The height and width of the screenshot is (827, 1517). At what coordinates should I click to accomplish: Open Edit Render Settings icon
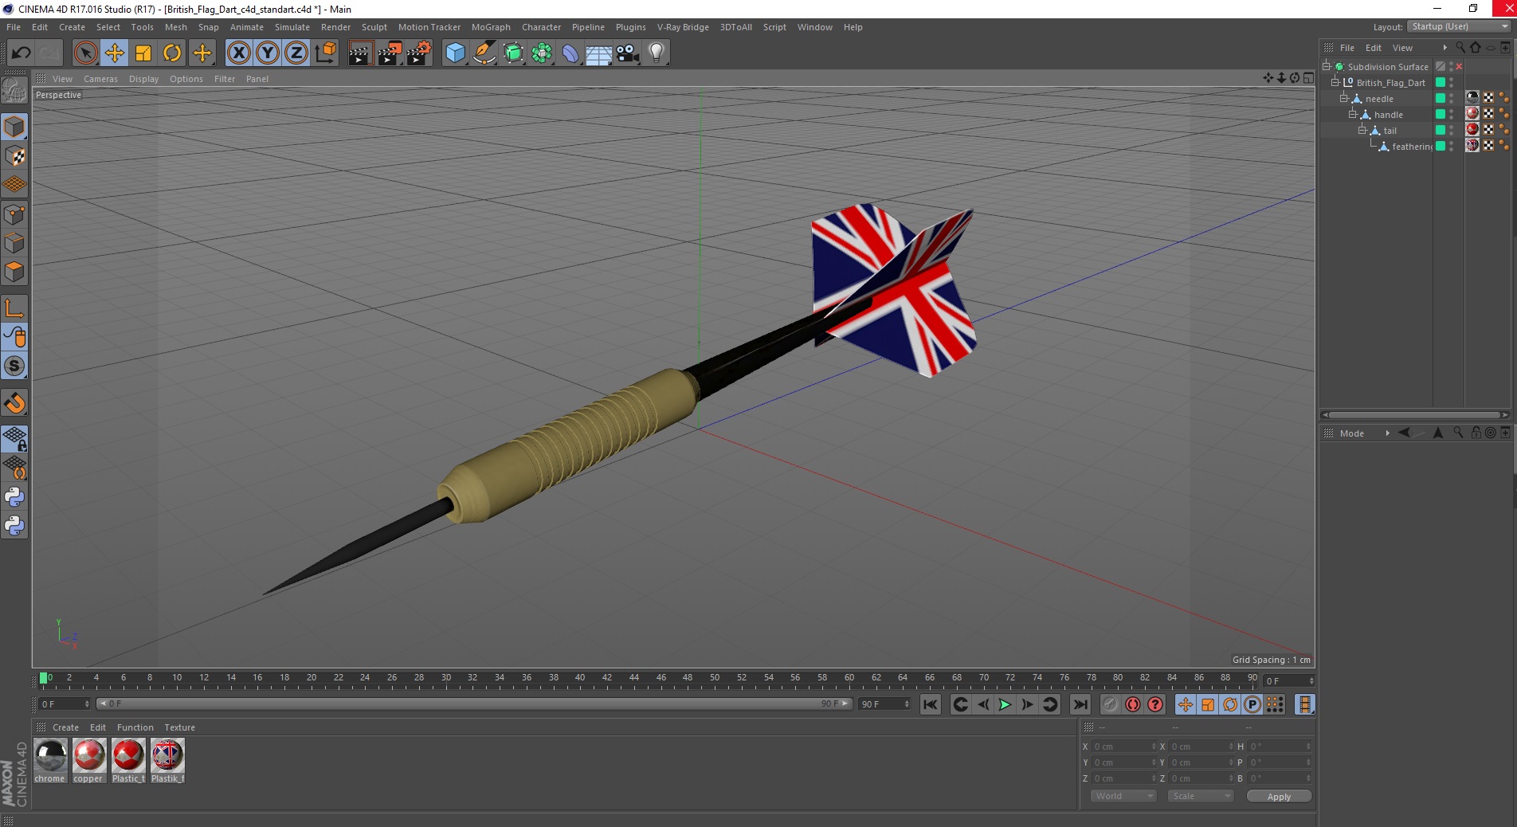(x=419, y=53)
